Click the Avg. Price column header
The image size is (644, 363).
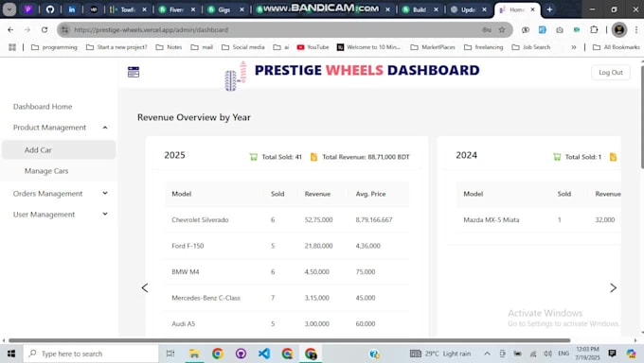coord(370,194)
